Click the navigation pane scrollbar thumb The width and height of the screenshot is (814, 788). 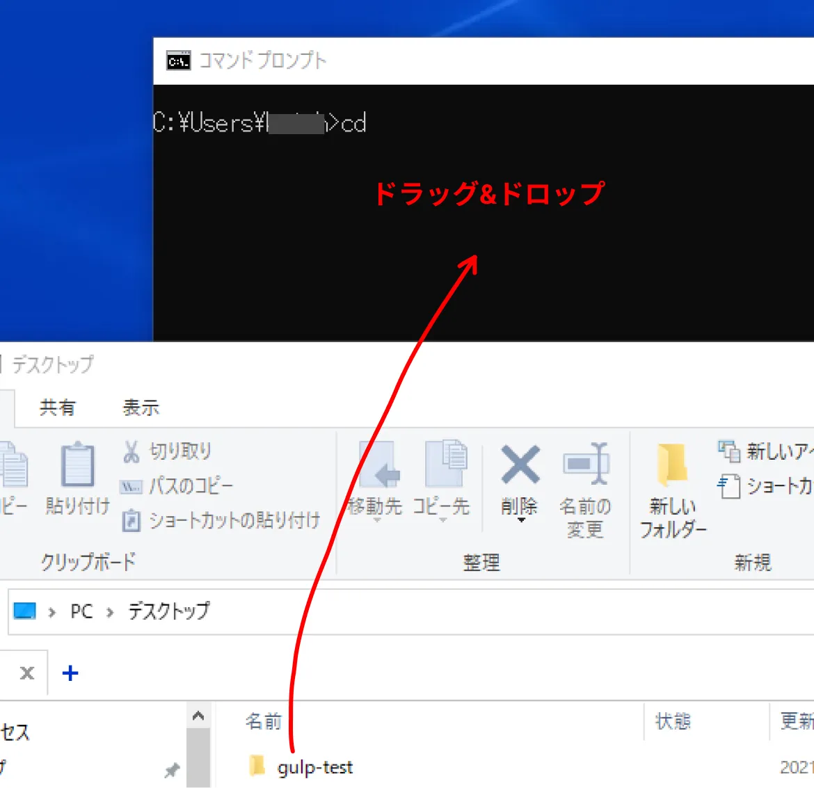coord(198,758)
